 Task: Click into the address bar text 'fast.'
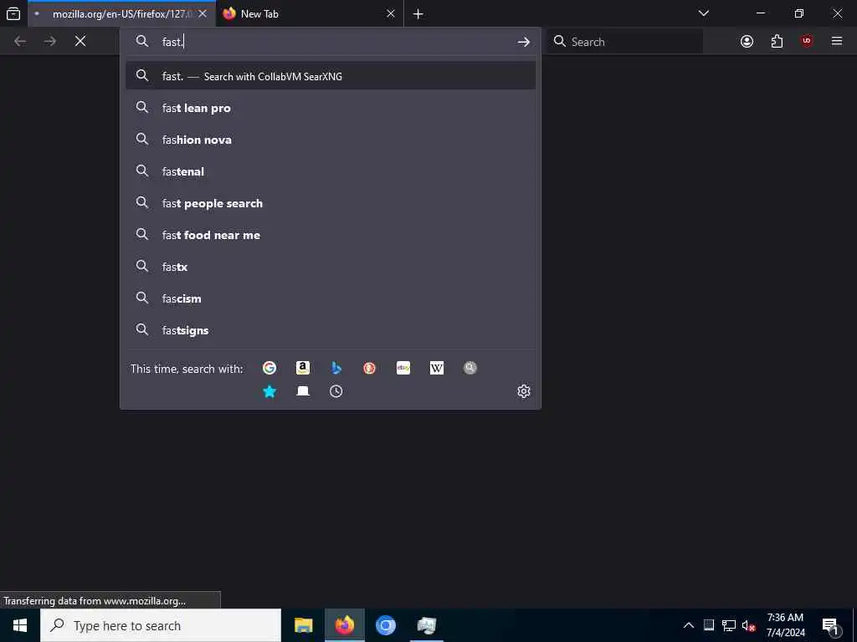172,42
